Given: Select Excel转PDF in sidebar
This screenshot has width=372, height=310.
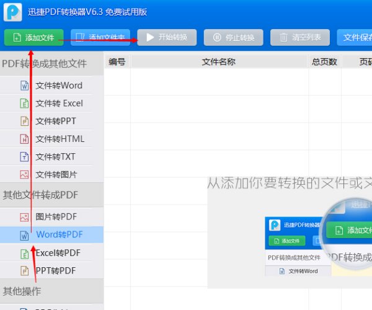Looking at the screenshot, I should pyautogui.click(x=51, y=253).
